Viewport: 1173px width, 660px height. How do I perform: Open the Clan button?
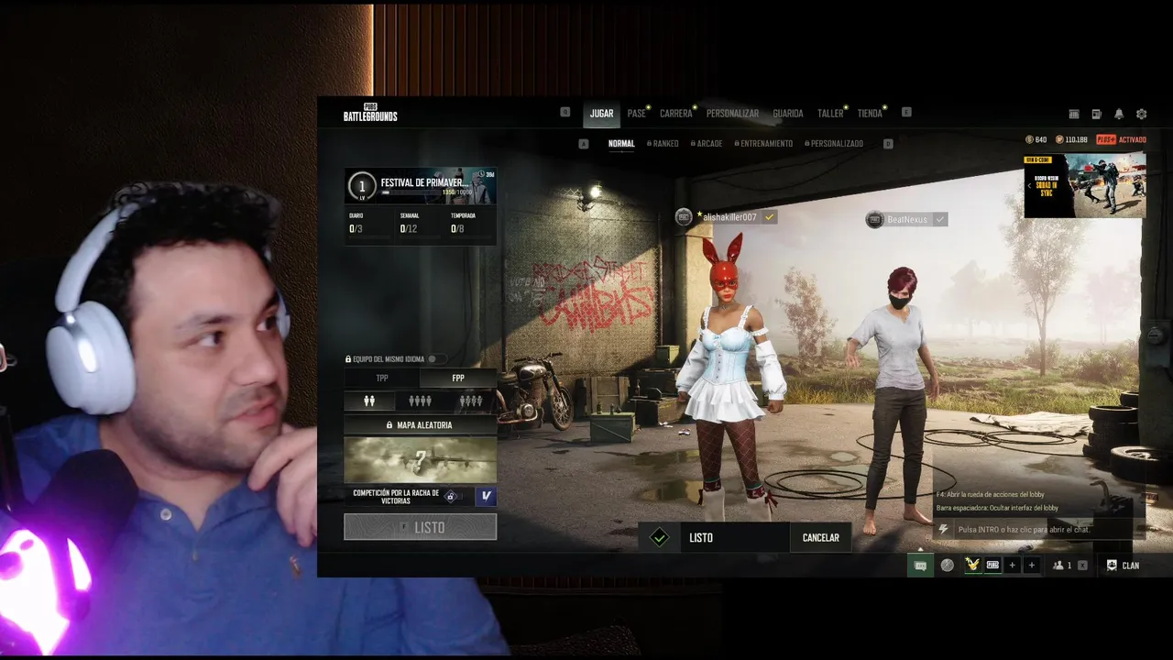point(1124,566)
